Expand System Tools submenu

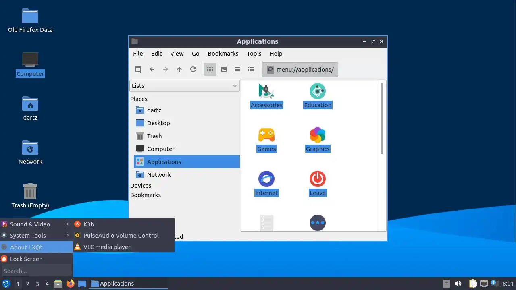point(36,235)
